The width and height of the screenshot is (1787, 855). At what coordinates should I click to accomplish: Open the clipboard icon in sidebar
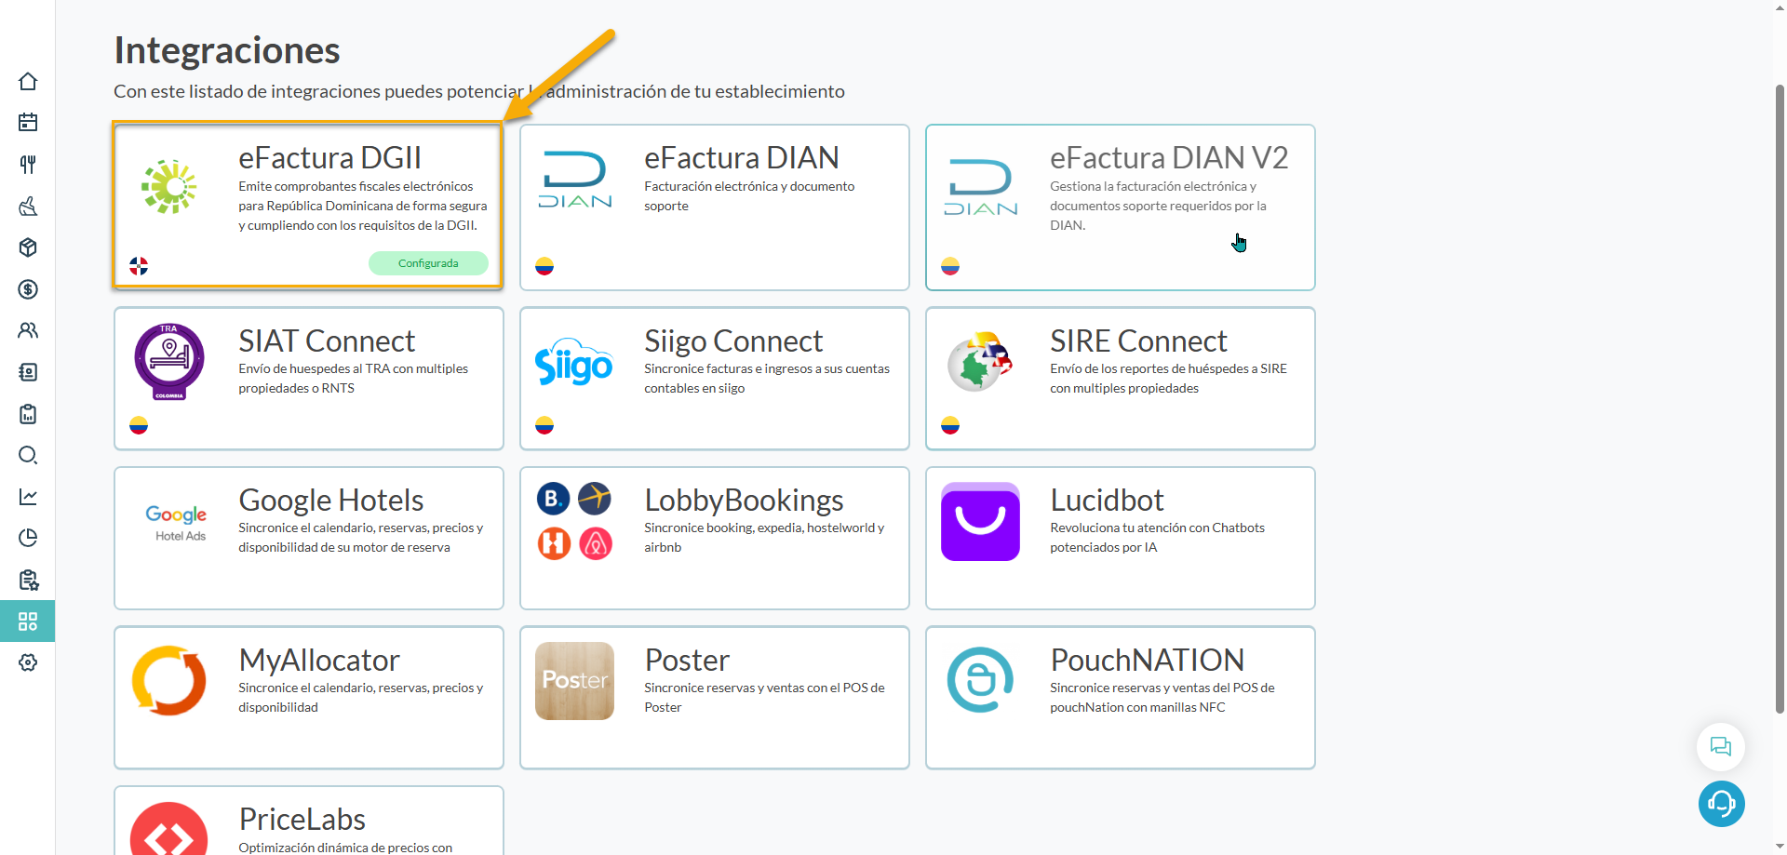[28, 414]
